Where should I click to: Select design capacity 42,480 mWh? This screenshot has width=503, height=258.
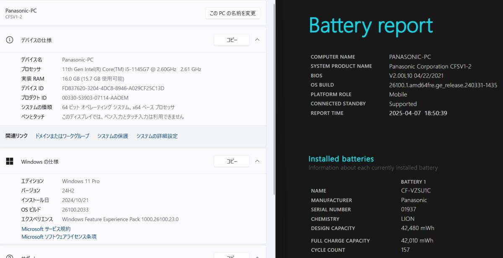point(417,228)
